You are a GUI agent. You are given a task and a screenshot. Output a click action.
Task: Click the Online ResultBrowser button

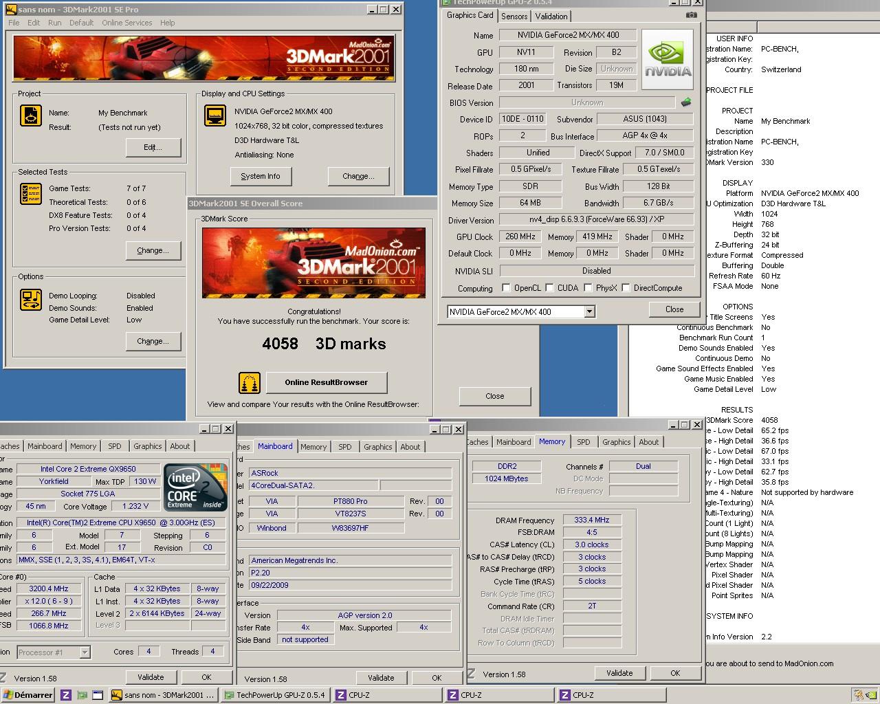pyautogui.click(x=327, y=382)
